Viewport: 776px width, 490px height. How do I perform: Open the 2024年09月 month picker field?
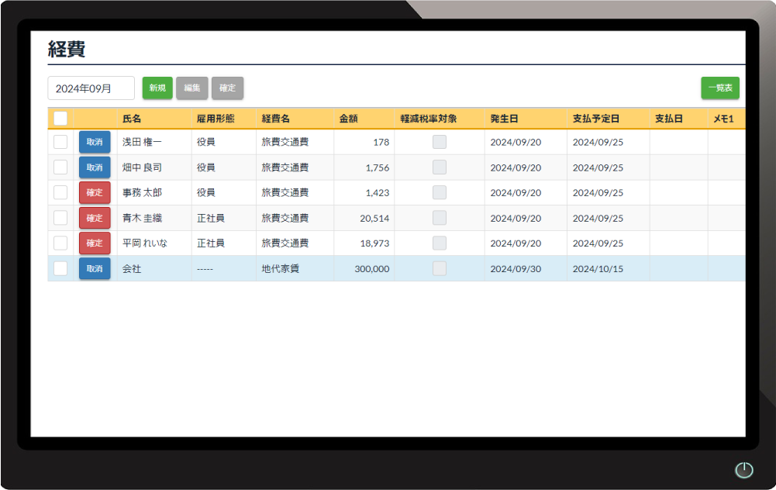(x=91, y=88)
